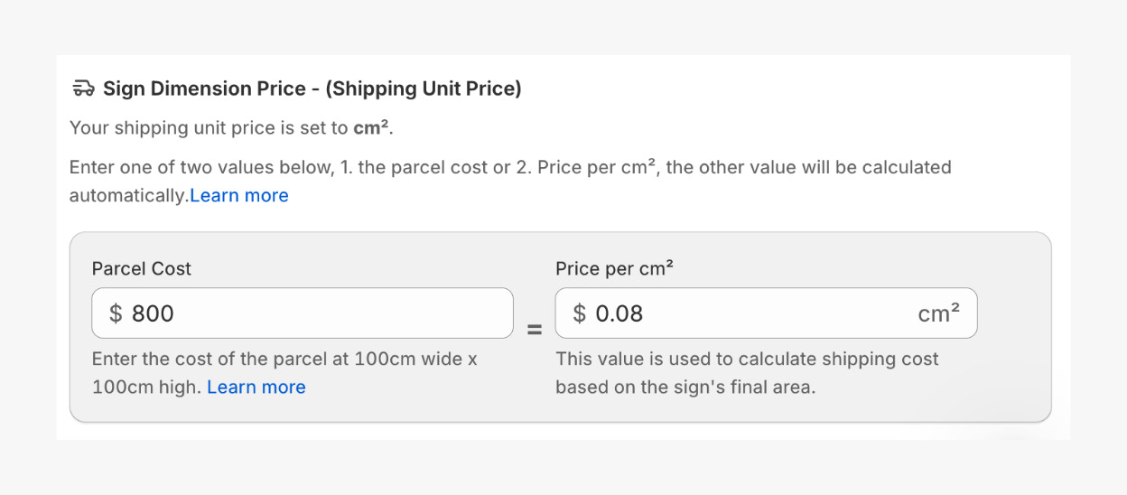Screen dimensions: 1127x495
Task: Click empty area of the grey pricing card
Action: click(1011, 379)
